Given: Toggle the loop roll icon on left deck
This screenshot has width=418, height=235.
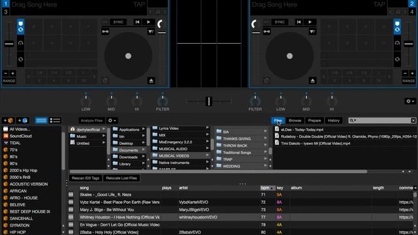Looking at the screenshot, I should (20, 59).
